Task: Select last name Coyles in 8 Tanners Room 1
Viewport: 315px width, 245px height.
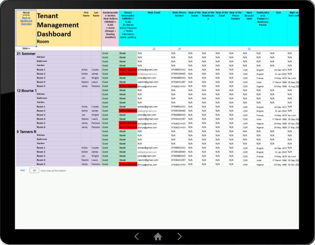Action: point(96,147)
